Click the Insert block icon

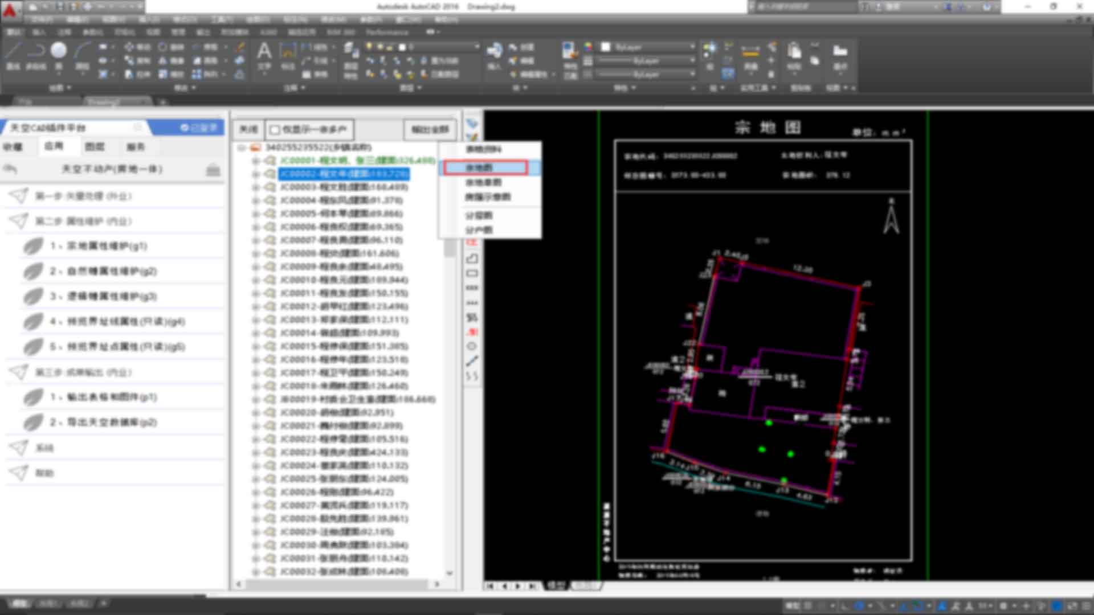(494, 51)
